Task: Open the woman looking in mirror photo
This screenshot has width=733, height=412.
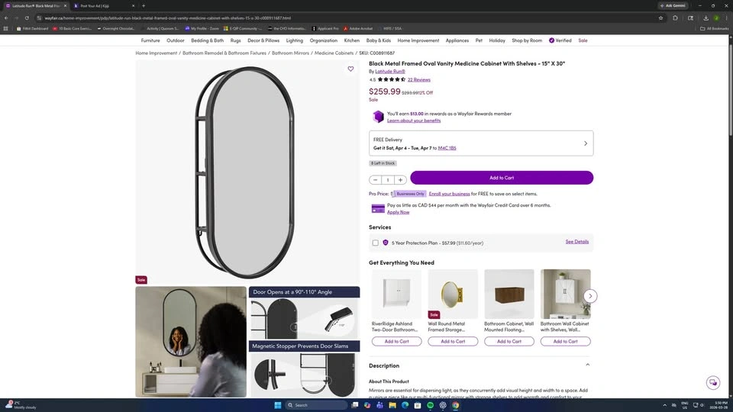Action: coord(191,342)
